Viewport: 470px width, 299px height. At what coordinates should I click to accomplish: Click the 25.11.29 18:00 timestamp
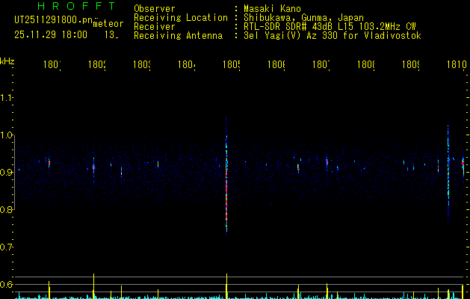pyautogui.click(x=49, y=34)
